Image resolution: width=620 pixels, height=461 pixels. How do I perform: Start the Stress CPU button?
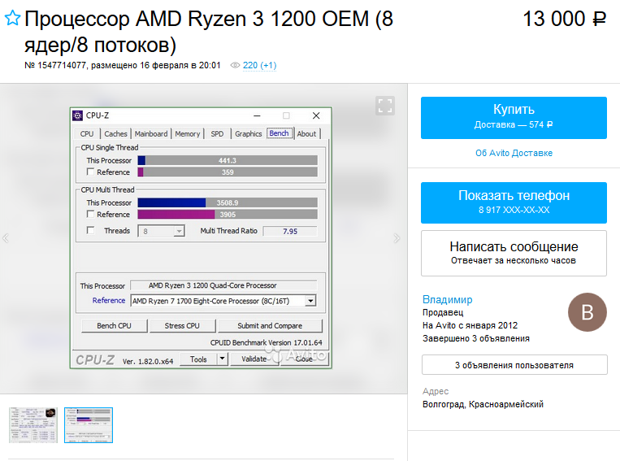pos(182,326)
